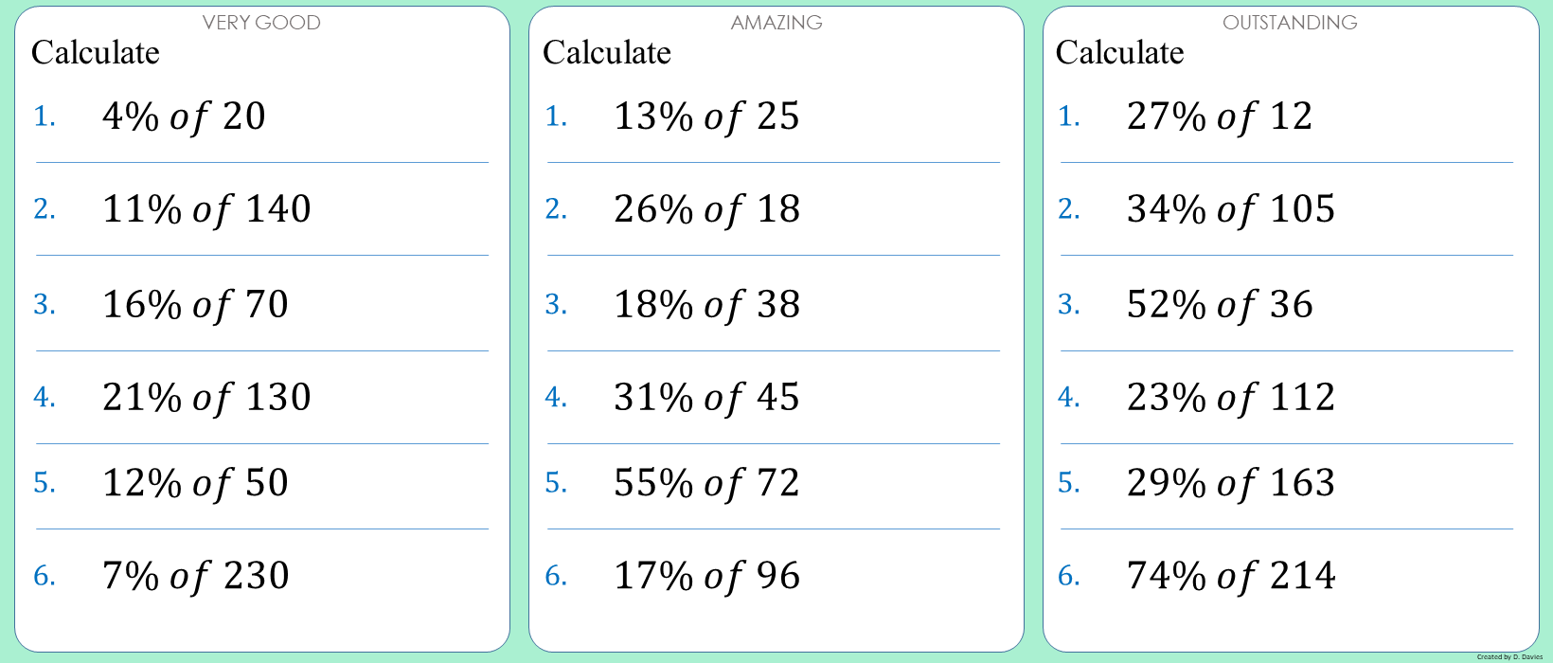Click the 'Created by D. Davies' credit
The width and height of the screenshot is (1553, 663).
click(1509, 656)
